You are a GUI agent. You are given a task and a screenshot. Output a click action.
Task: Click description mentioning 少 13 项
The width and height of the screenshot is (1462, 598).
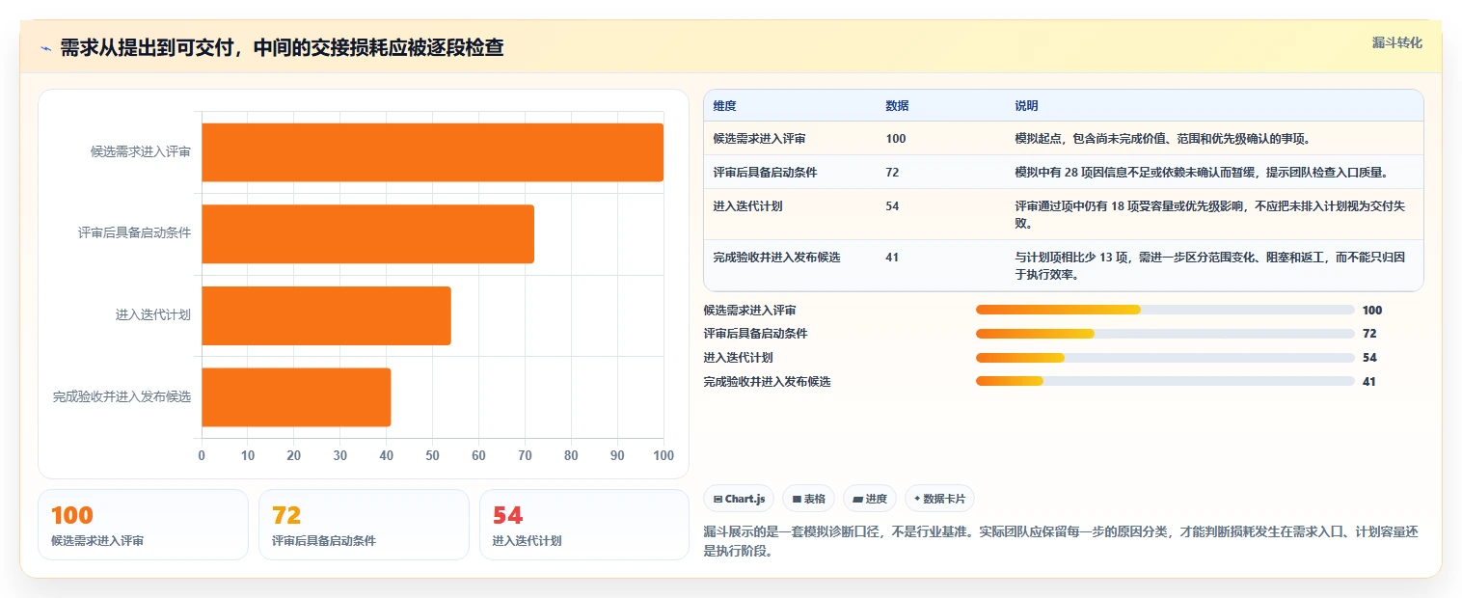point(1209,265)
